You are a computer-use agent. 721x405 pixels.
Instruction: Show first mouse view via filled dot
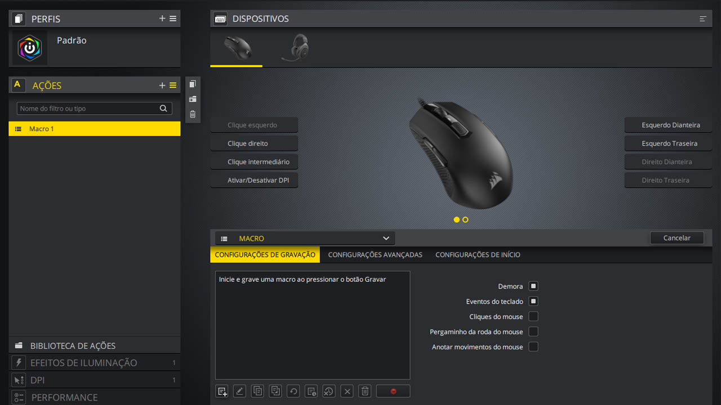(x=456, y=220)
